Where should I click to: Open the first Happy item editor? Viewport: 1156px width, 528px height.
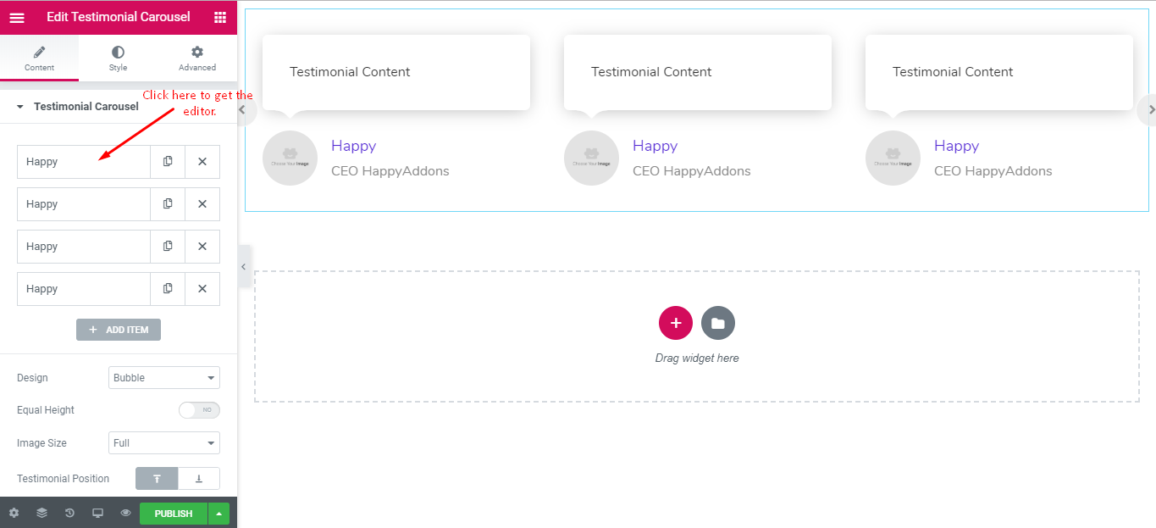pyautogui.click(x=84, y=162)
